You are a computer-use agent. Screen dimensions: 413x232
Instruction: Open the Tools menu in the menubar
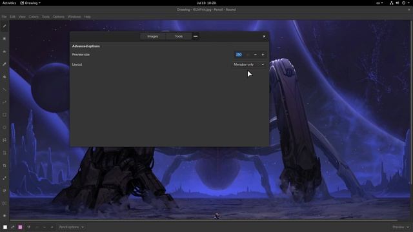pyautogui.click(x=46, y=17)
